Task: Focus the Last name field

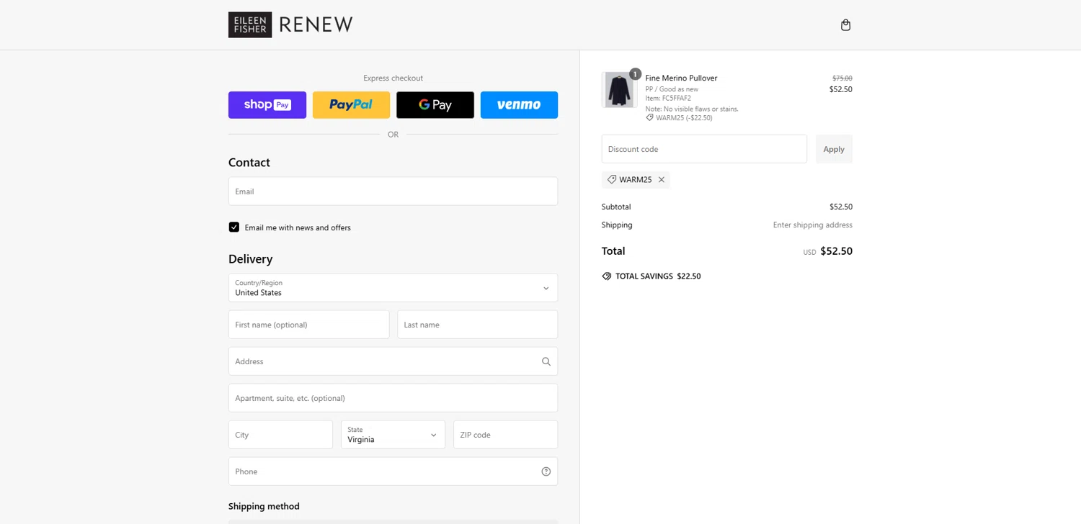Action: (477, 325)
